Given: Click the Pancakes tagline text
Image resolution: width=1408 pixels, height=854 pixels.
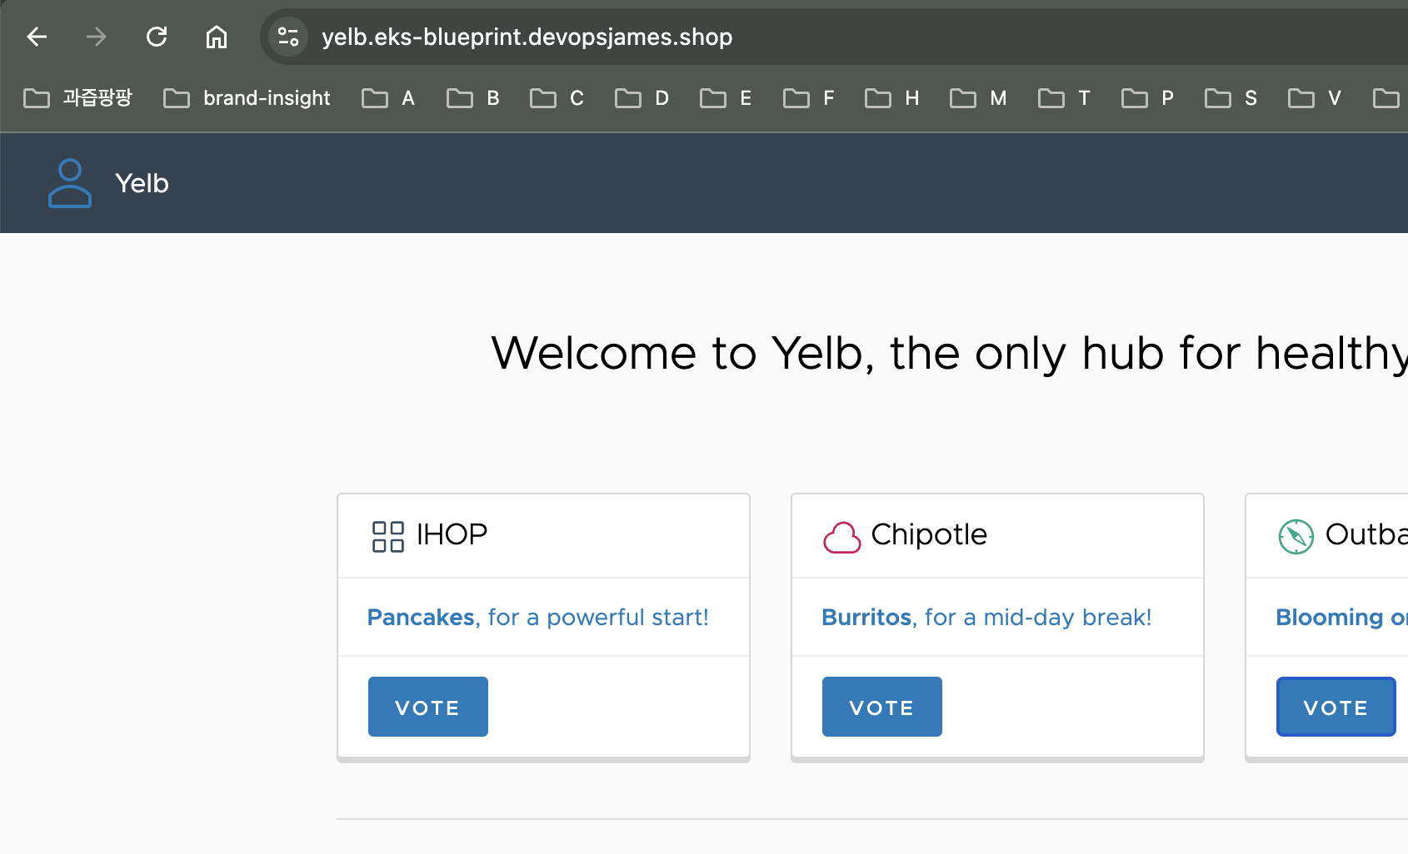Looking at the screenshot, I should (538, 618).
